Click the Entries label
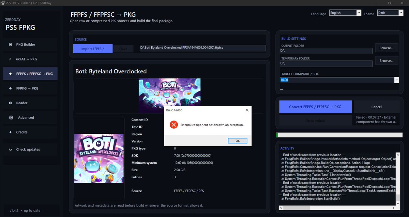This screenshot has height=217, width=409. point(137,177)
